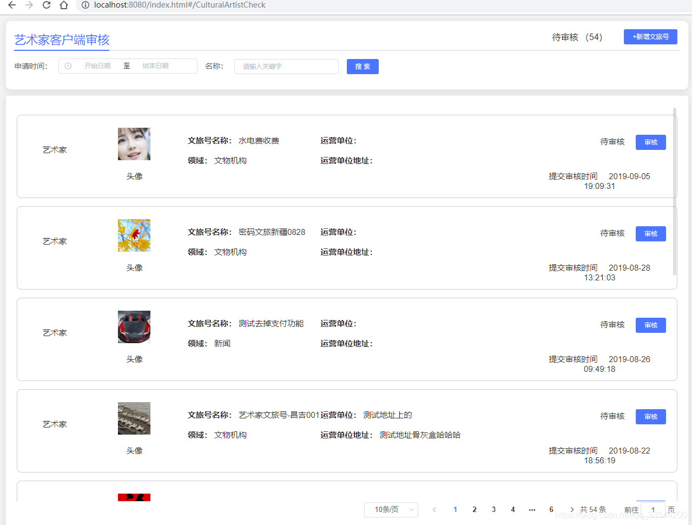This screenshot has height=525, width=692.
Task: Click the 艺术家客户端审核 page title
Action: pyautogui.click(x=62, y=40)
